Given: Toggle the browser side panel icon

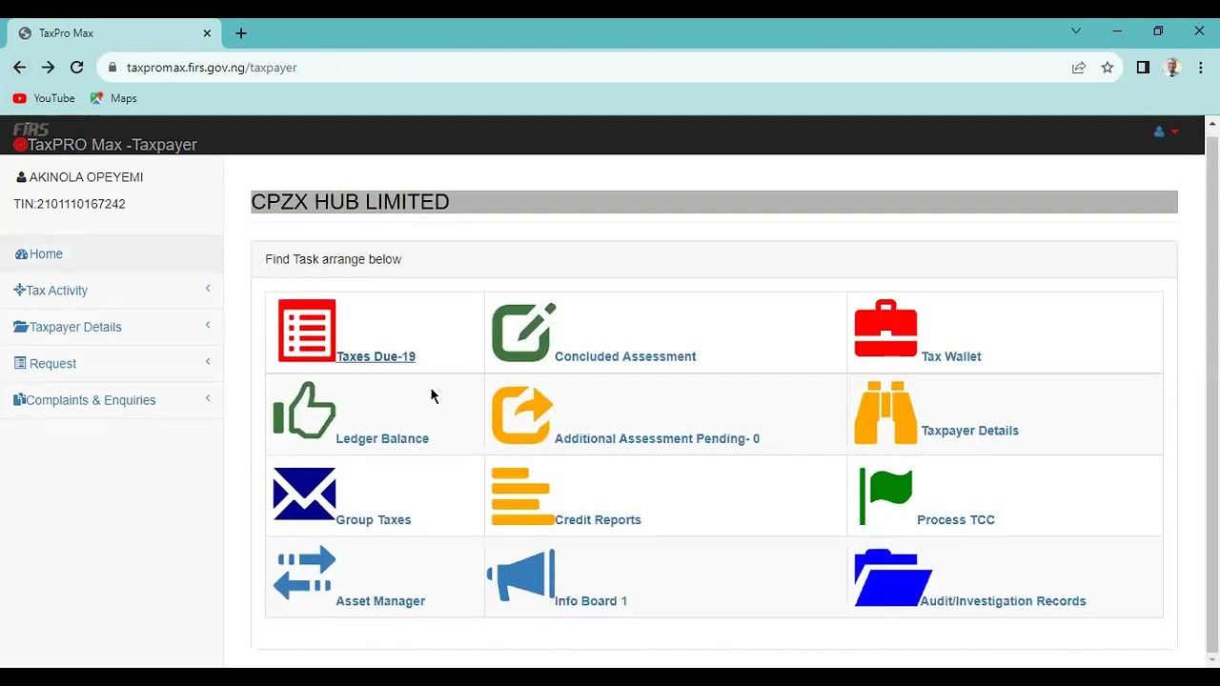Looking at the screenshot, I should point(1143,68).
